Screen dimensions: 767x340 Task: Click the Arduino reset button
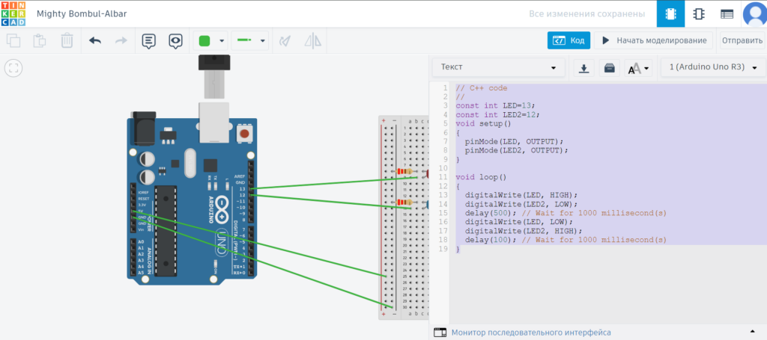click(x=244, y=133)
